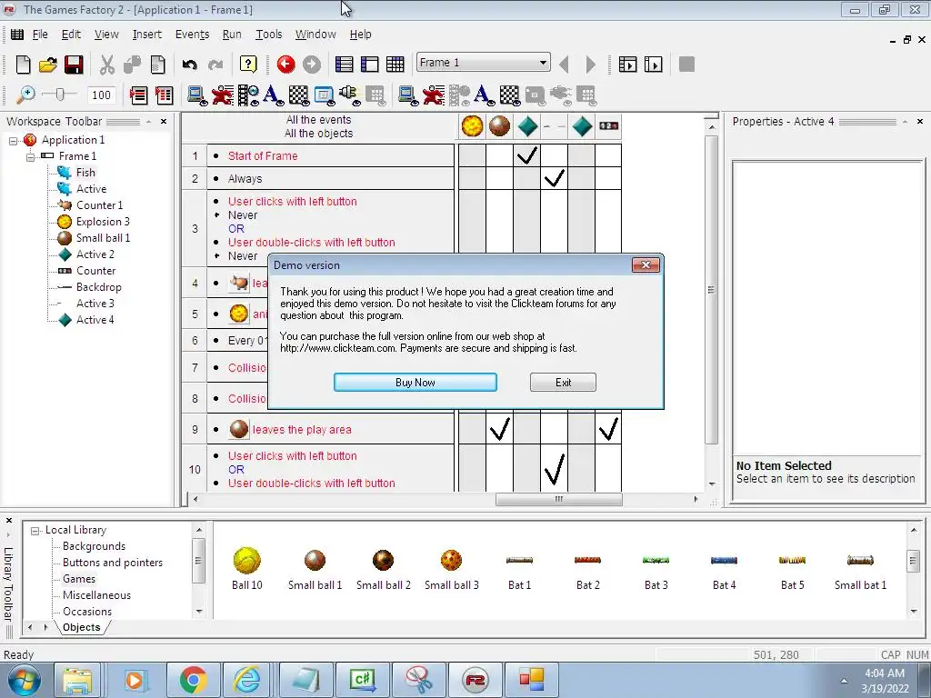Click the Application 1 icon in workspace tree

coord(30,140)
